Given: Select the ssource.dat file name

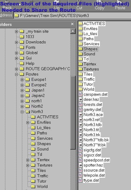Looking at the screenshot, I should point(94,170).
